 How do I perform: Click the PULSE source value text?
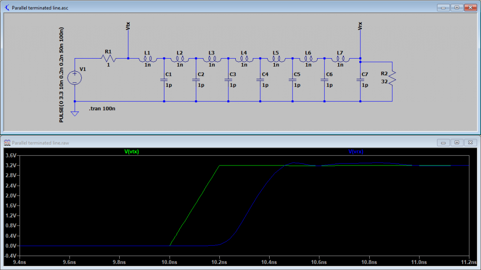pyautogui.click(x=62, y=75)
